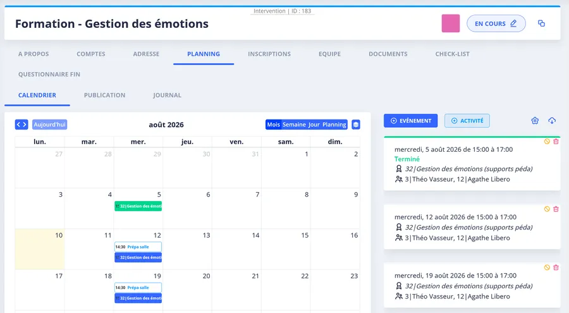569x313 pixels.
Task: Open the calendar settings gear icon
Action: click(x=535, y=121)
